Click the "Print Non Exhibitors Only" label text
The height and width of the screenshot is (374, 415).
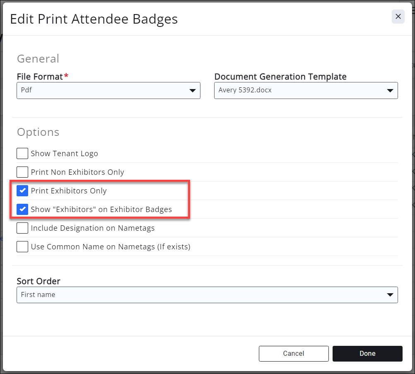[x=77, y=172]
